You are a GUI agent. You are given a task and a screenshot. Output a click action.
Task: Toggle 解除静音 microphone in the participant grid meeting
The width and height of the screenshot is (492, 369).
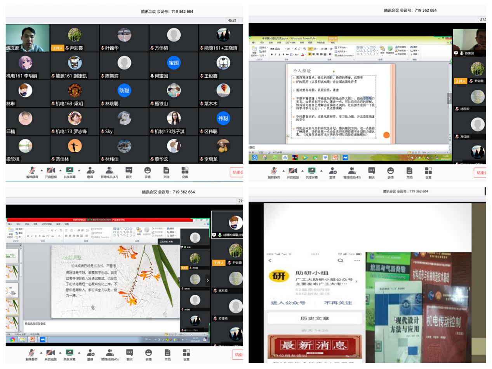point(32,171)
